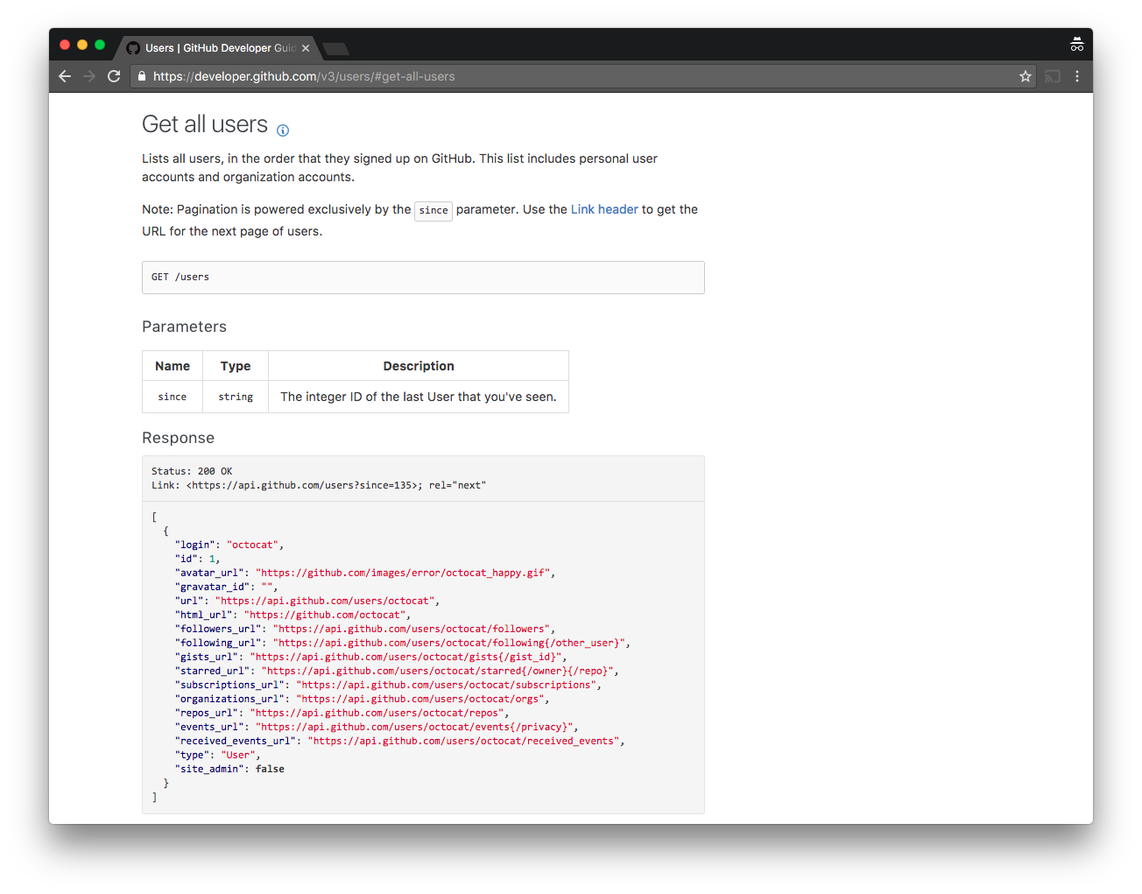The height and width of the screenshot is (894, 1142).
Task: Minimize the window with the yellow button
Action: point(82,45)
